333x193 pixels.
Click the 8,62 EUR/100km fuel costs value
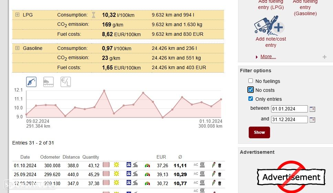point(121,34)
